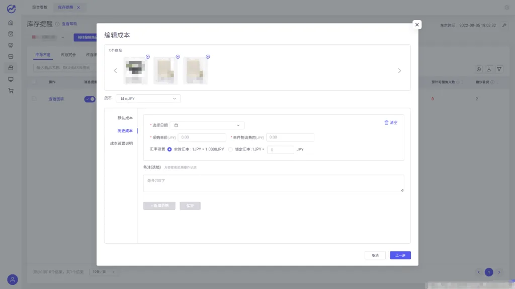Open home icon in left sidebar
515x289 pixels.
tap(11, 23)
